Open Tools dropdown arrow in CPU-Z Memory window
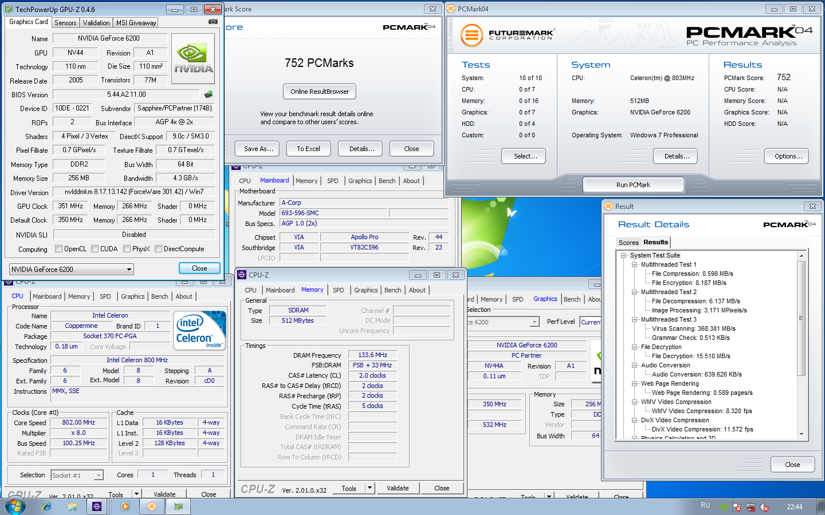Viewport: 825px width, 515px height. tap(370, 488)
